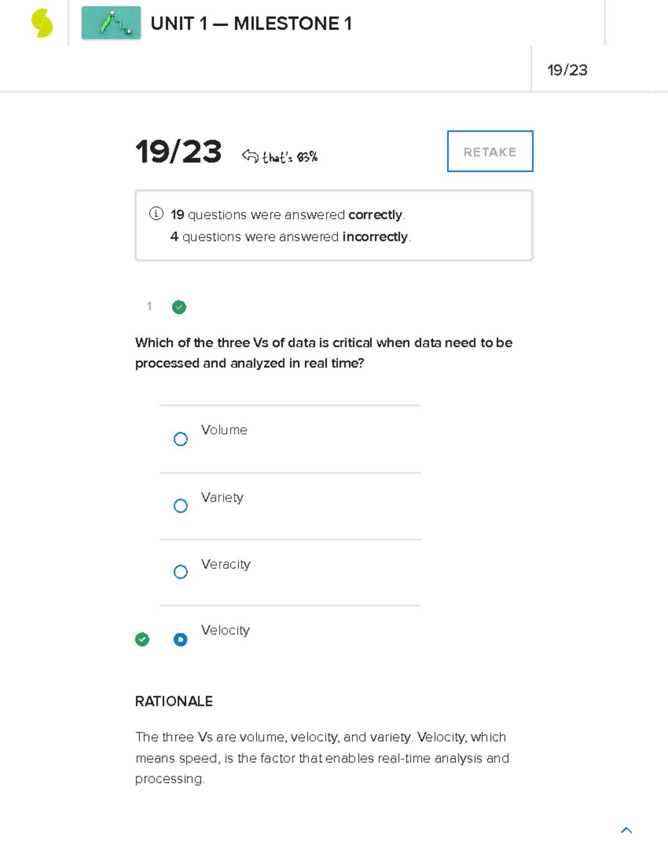Screen dimensions: 668x864
Task: Click the green Sophia logo icon
Action: pyautogui.click(x=42, y=23)
